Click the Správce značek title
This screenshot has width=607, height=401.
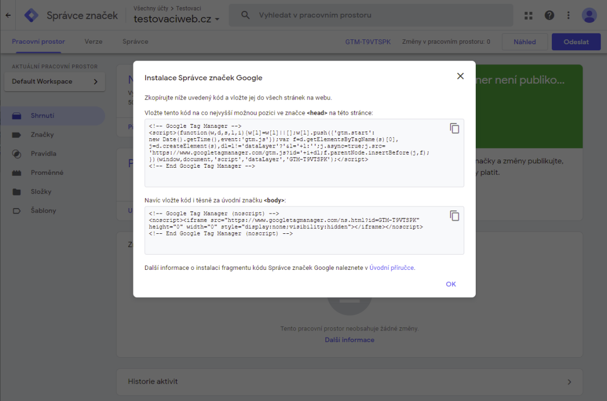82,15
